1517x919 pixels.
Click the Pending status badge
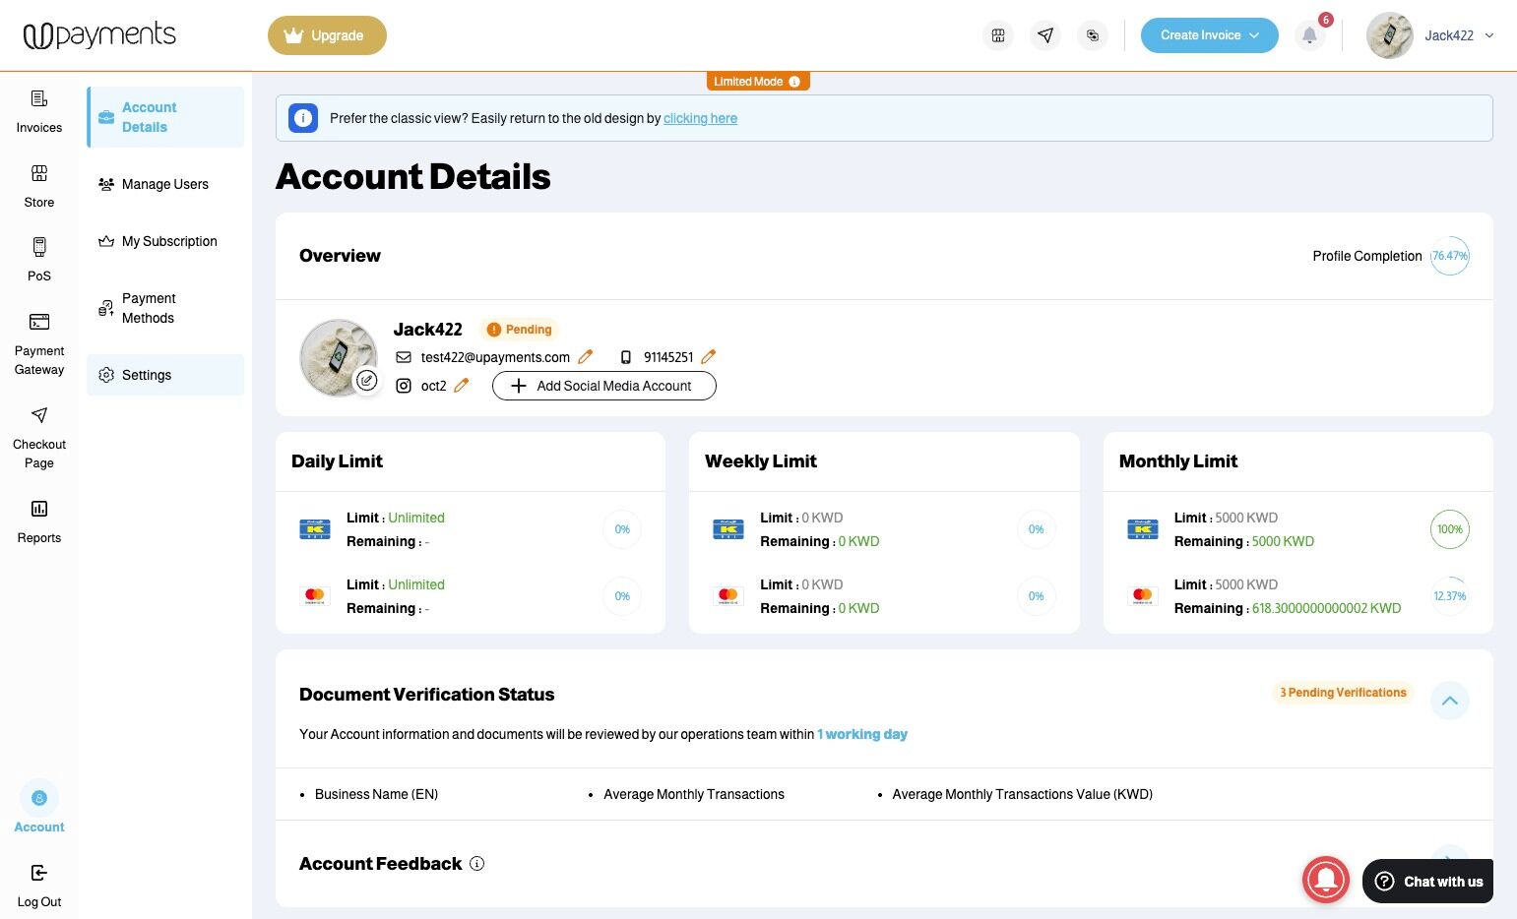pos(519,330)
